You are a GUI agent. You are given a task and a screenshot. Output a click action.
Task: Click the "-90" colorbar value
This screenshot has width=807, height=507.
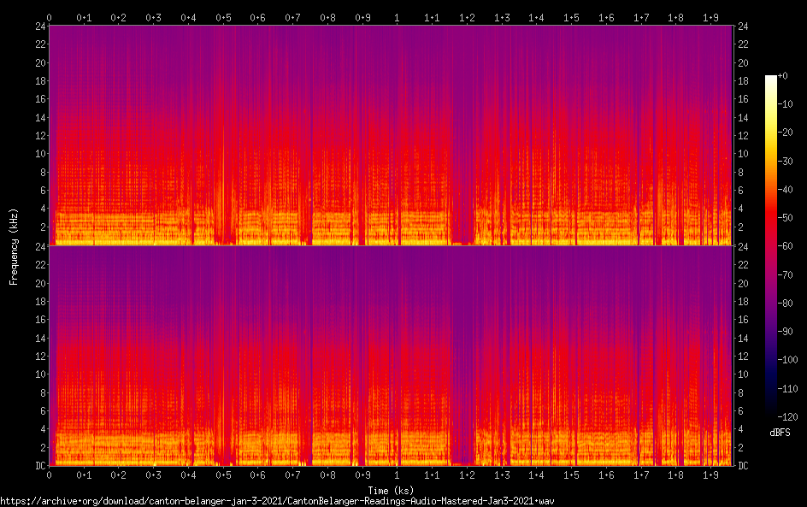pyautogui.click(x=786, y=332)
